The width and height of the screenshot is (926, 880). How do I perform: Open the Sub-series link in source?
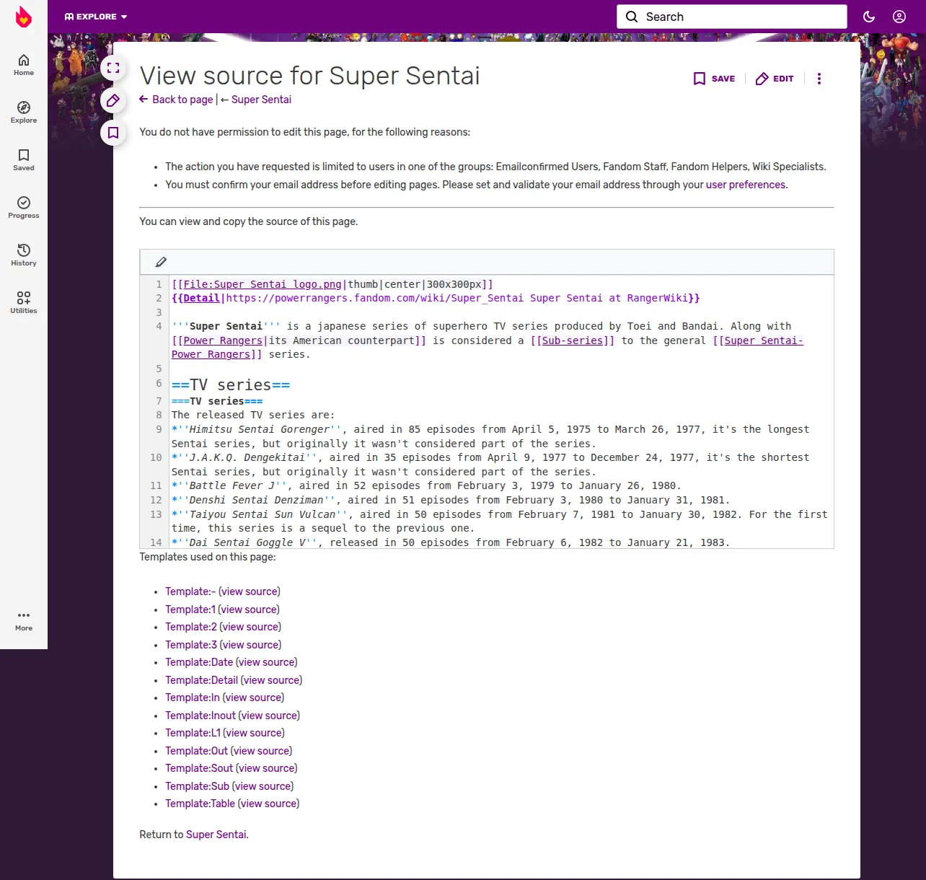(573, 340)
